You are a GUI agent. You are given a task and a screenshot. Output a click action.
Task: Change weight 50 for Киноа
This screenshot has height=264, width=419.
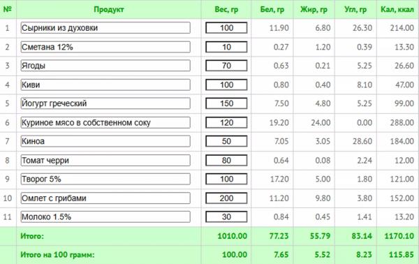(226, 141)
